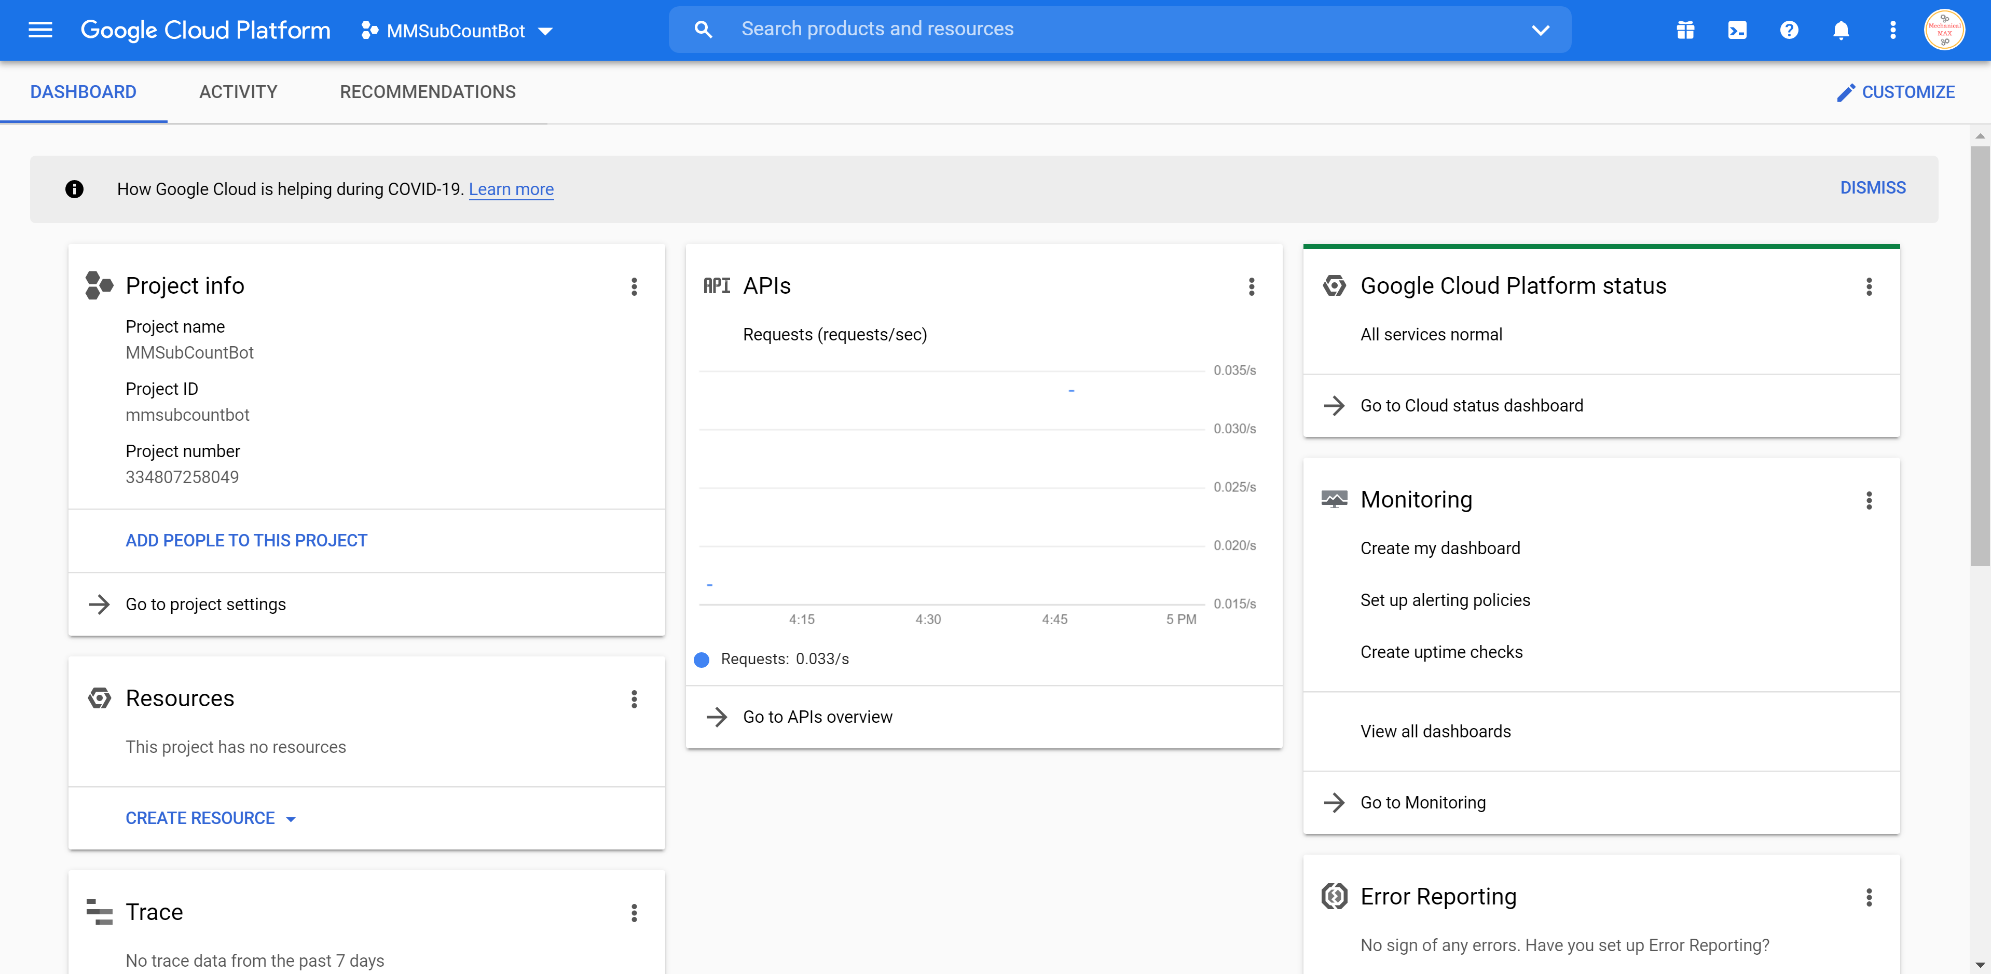This screenshot has height=974, width=1991.
Task: Click the API icon beside APIs title
Action: point(717,286)
